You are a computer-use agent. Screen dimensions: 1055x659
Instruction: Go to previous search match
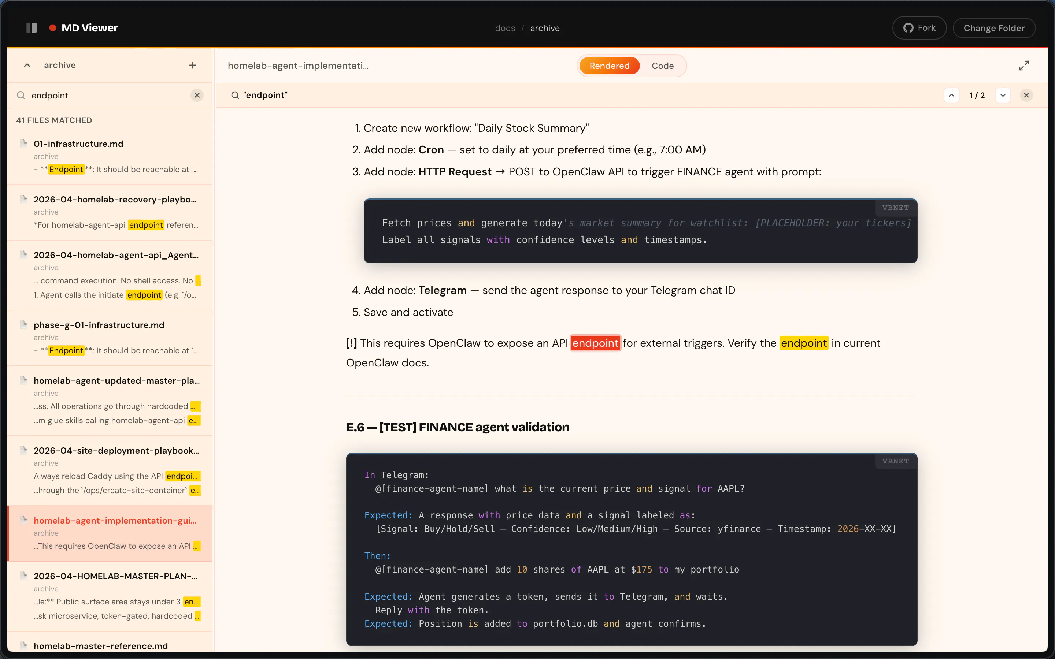[951, 95]
